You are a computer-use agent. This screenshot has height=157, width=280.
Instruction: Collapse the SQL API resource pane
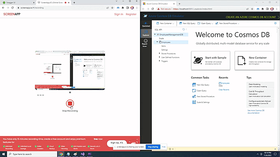tap(186, 30)
